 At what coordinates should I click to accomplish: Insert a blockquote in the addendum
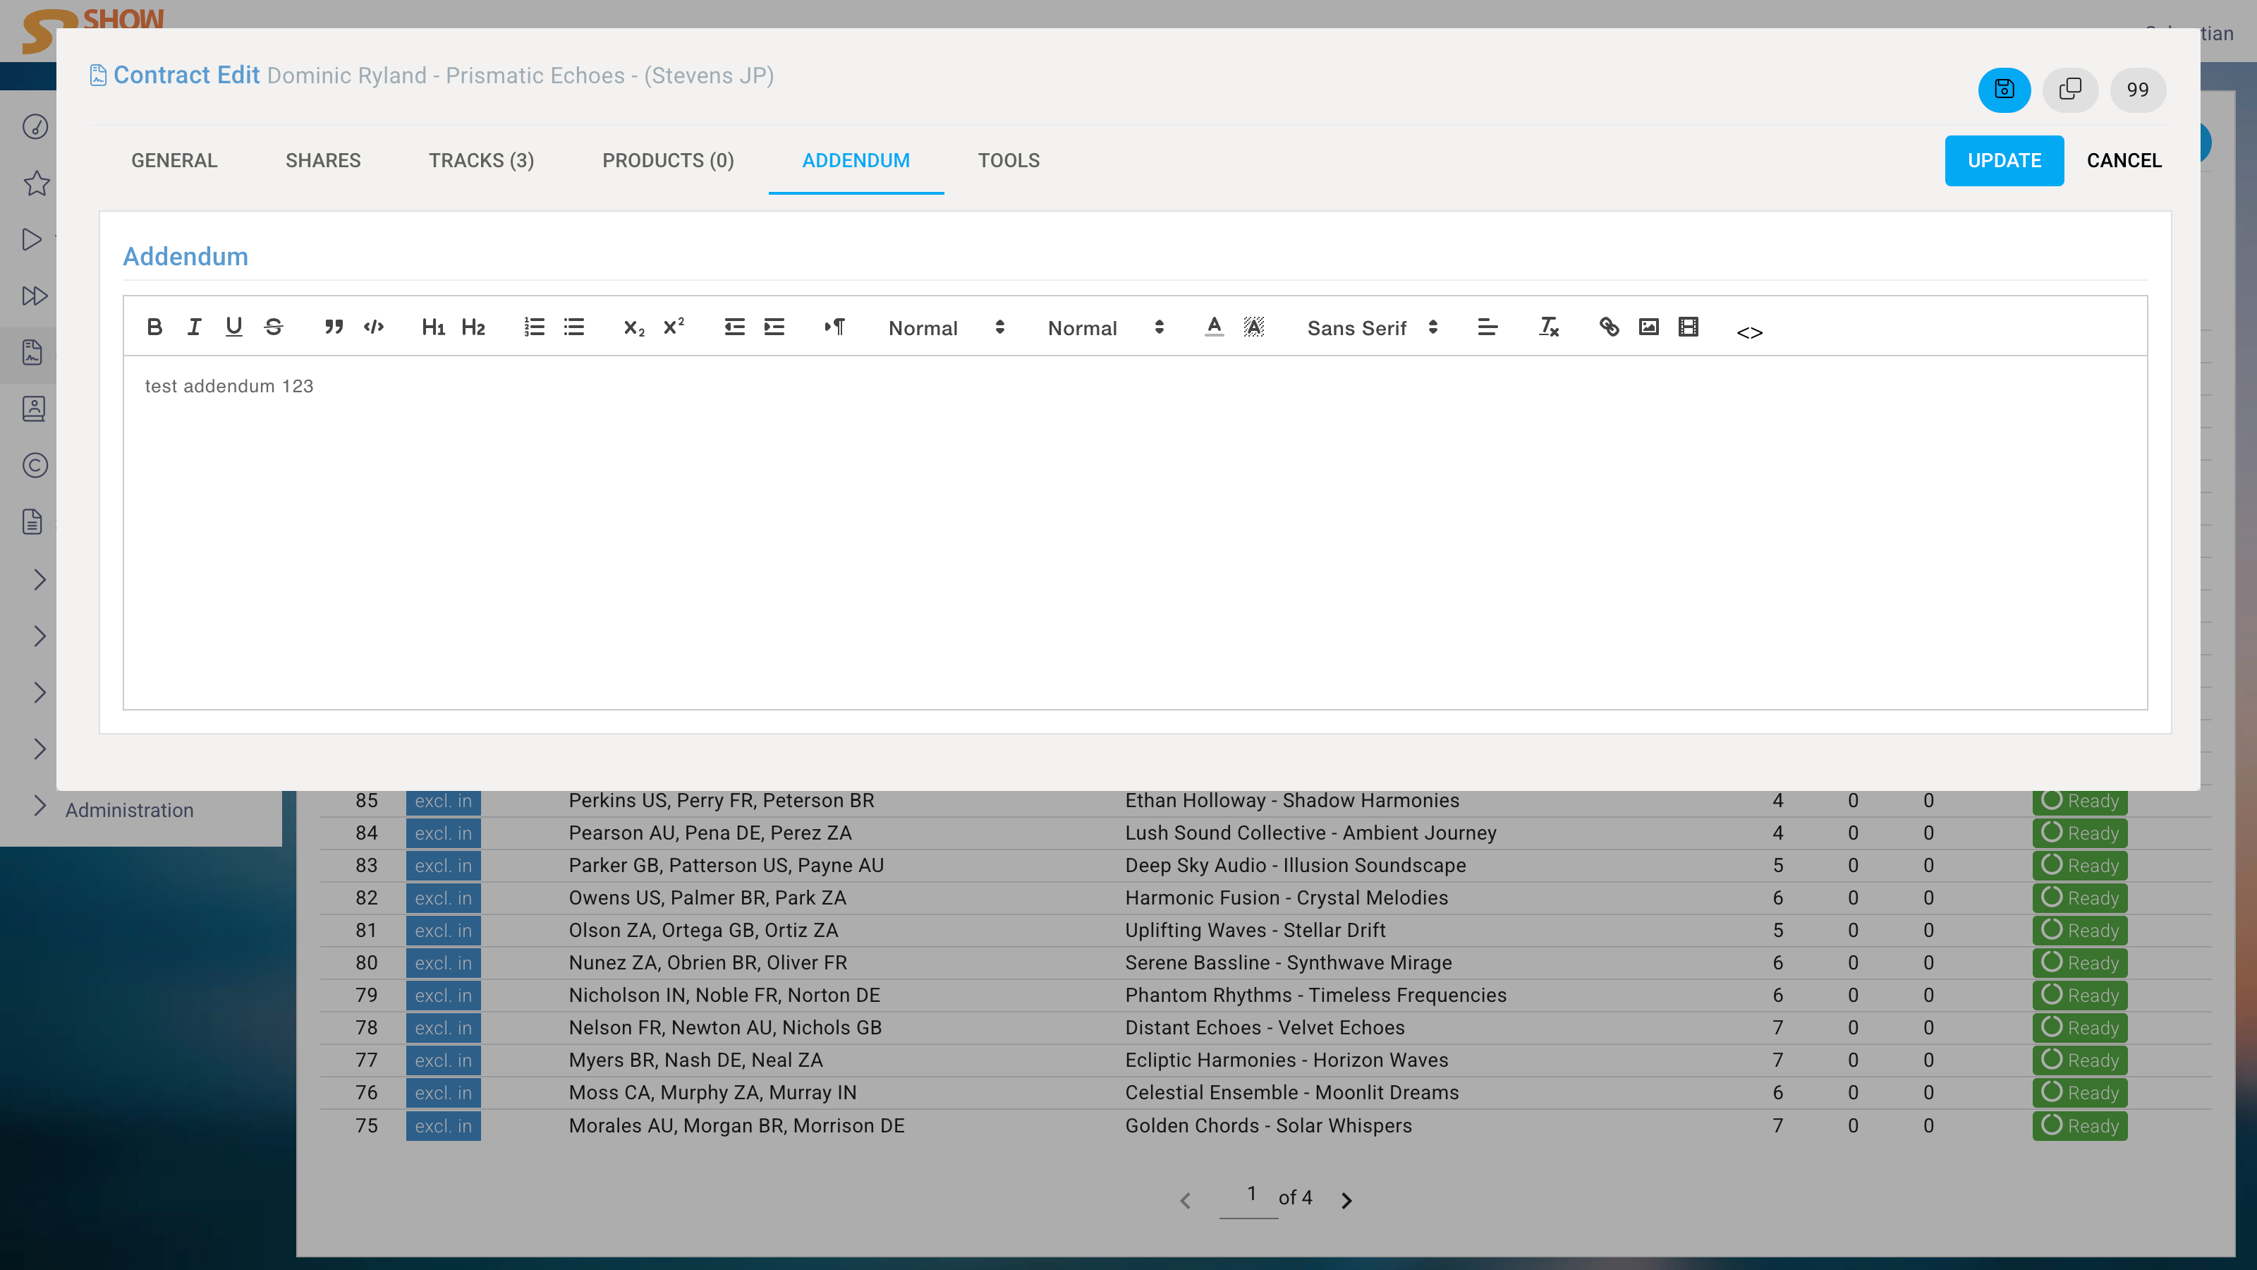[333, 327]
